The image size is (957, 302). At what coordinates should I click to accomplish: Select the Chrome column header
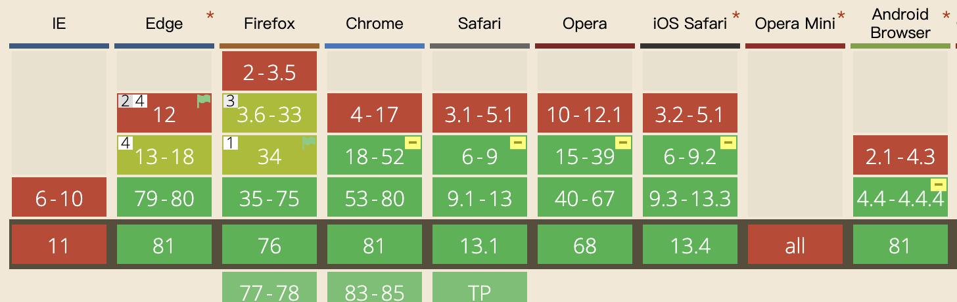pos(375,24)
